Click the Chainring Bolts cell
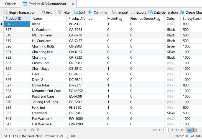 tap(48, 46)
